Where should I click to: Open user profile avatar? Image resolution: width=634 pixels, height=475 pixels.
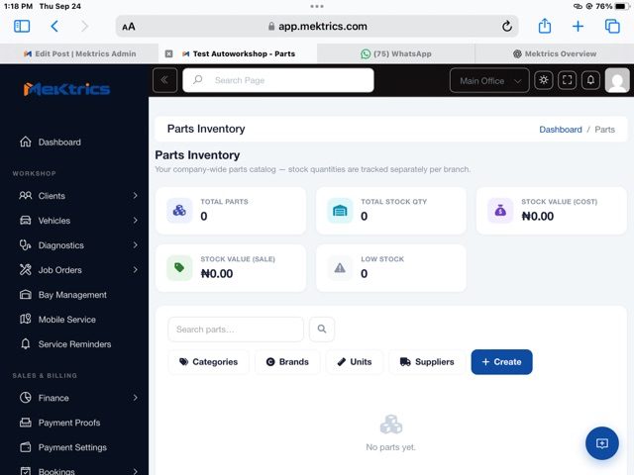[617, 80]
